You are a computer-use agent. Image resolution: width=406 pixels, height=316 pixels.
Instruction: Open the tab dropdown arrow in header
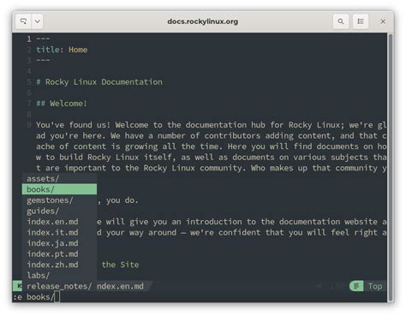[38, 21]
